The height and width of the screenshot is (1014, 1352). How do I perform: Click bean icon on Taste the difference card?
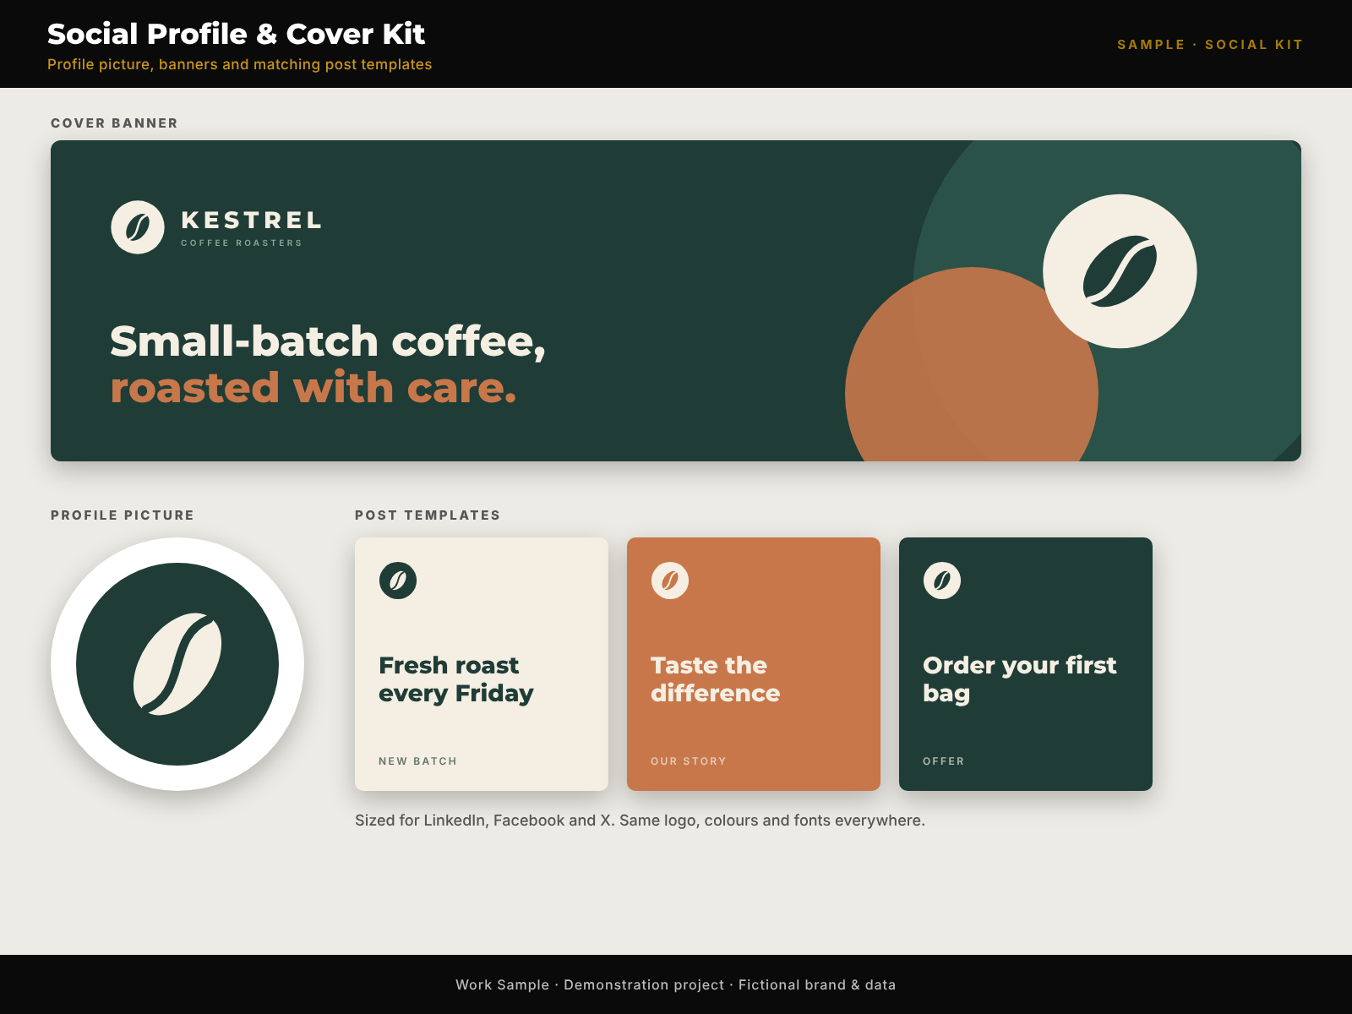coord(670,581)
